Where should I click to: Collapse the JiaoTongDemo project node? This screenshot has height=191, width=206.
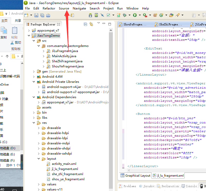click(x=29, y=36)
